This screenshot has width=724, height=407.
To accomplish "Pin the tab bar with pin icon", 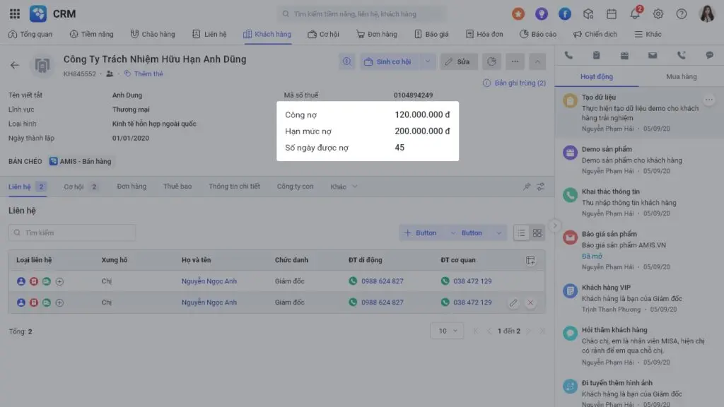I will point(526,187).
